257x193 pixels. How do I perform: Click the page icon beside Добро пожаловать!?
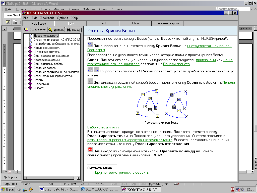click(31, 36)
